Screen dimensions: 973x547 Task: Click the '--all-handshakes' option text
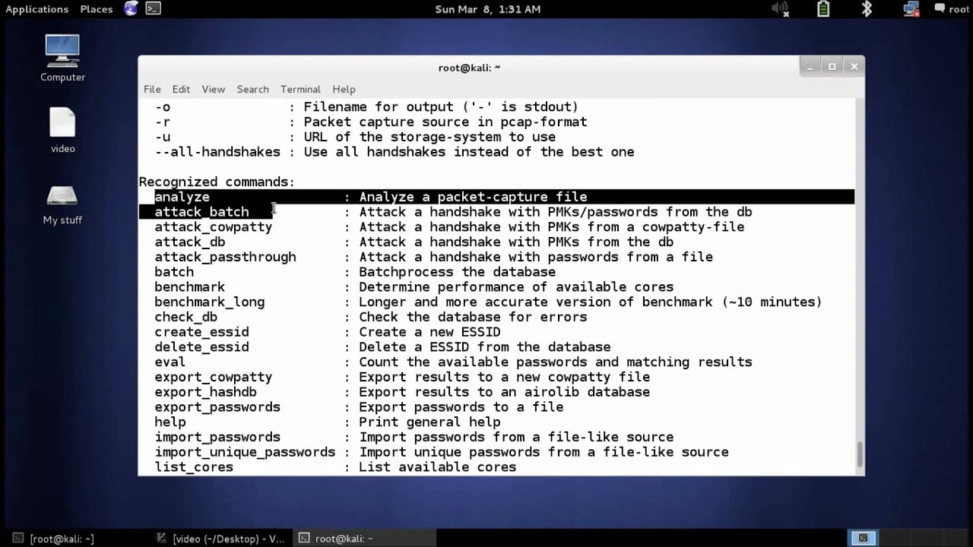(x=217, y=152)
